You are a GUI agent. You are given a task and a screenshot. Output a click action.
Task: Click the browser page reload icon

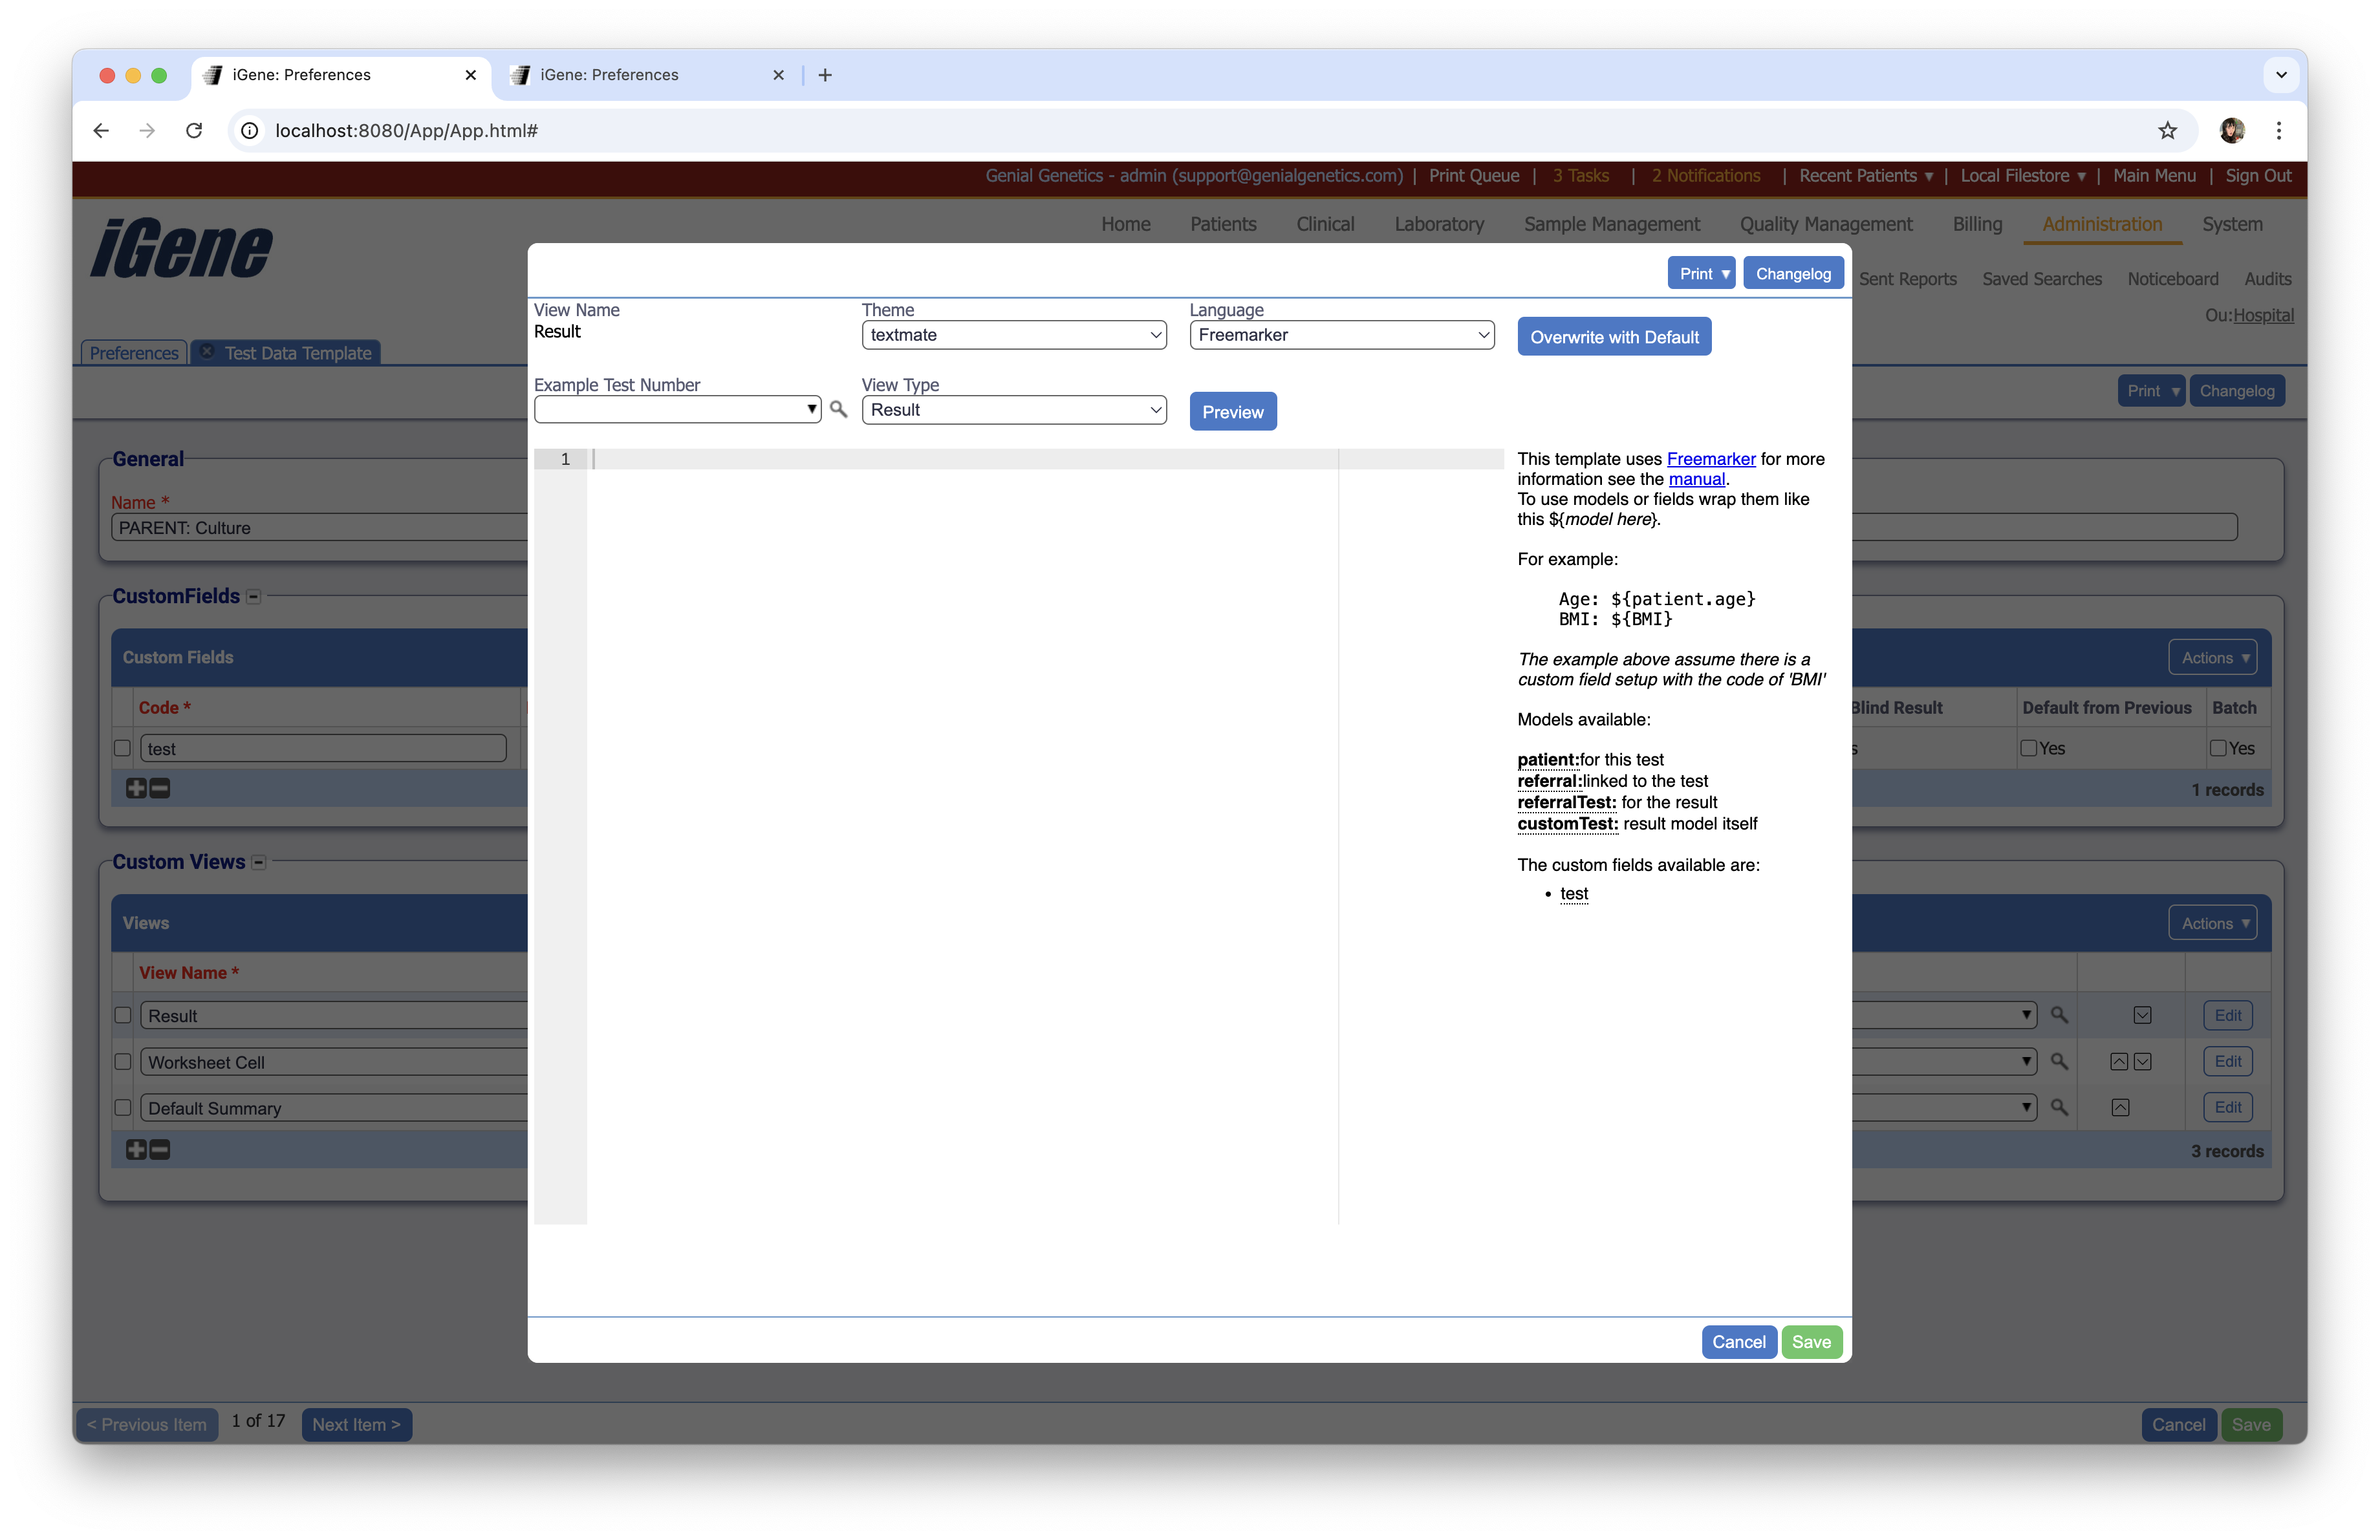pyautogui.click(x=194, y=131)
